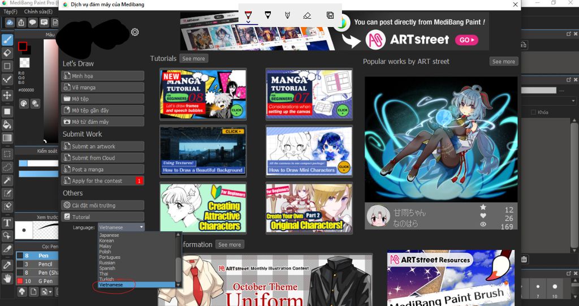Open the Manga Tutorial 08 thumbnail
Screen dimensions: 579x306
[x=203, y=94]
